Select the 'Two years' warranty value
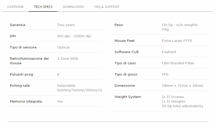This screenshot has height=124, width=216. 66,25
